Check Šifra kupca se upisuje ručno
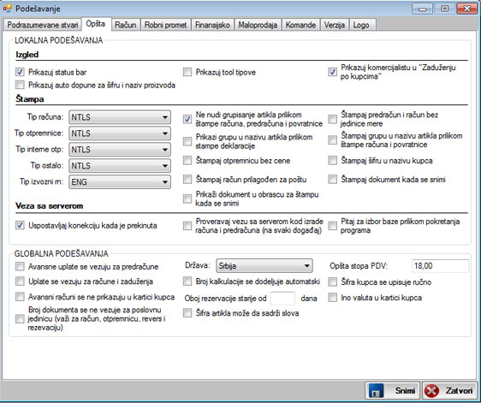Screen dimensions: 481x403 [x=333, y=282]
